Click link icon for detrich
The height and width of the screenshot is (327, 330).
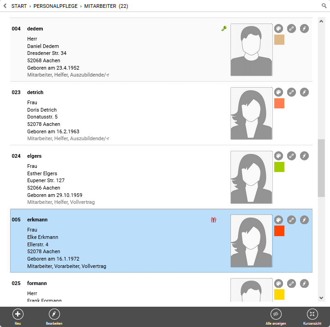coord(291,92)
